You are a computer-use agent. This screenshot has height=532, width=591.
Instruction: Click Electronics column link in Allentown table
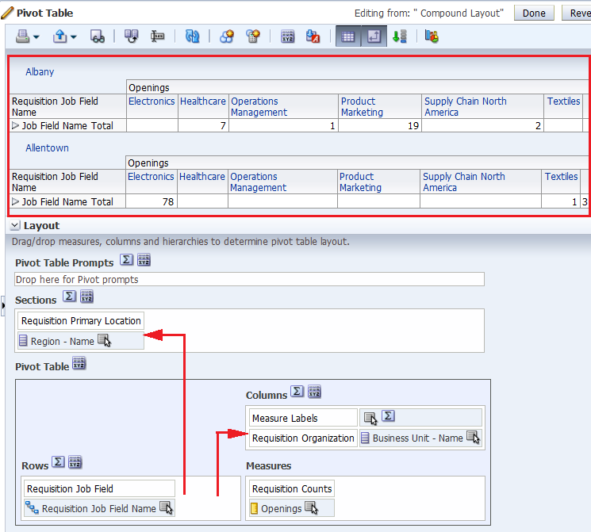pyautogui.click(x=151, y=177)
